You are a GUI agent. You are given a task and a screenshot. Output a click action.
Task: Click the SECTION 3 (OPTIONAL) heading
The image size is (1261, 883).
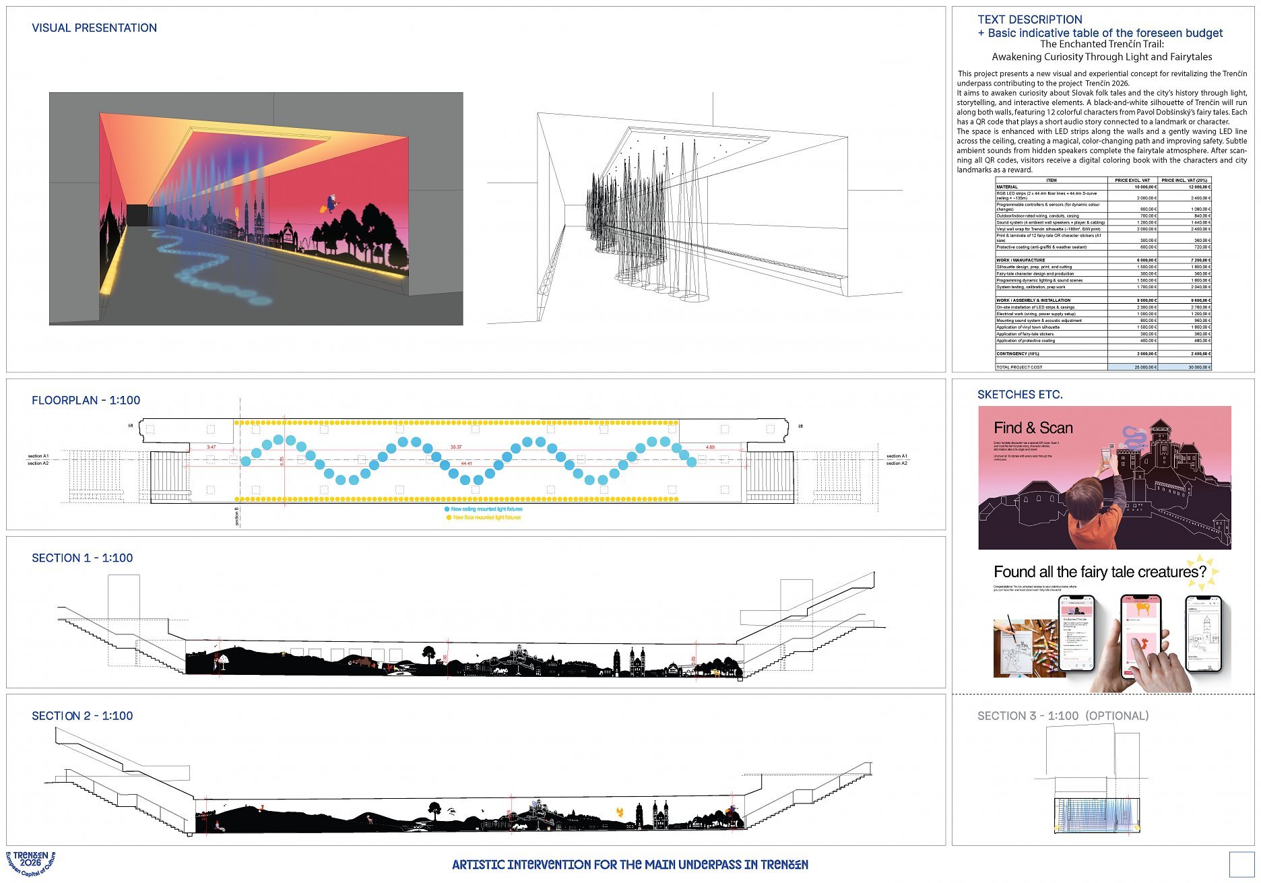click(1063, 715)
